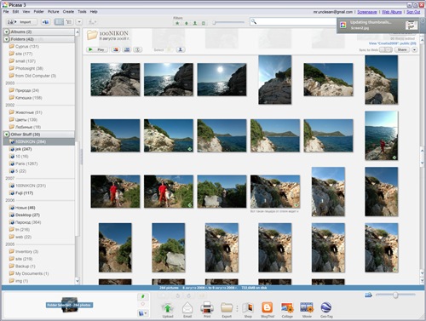Toggle the uploaded photos filter
Screen dimensions: 426x321
point(187,23)
